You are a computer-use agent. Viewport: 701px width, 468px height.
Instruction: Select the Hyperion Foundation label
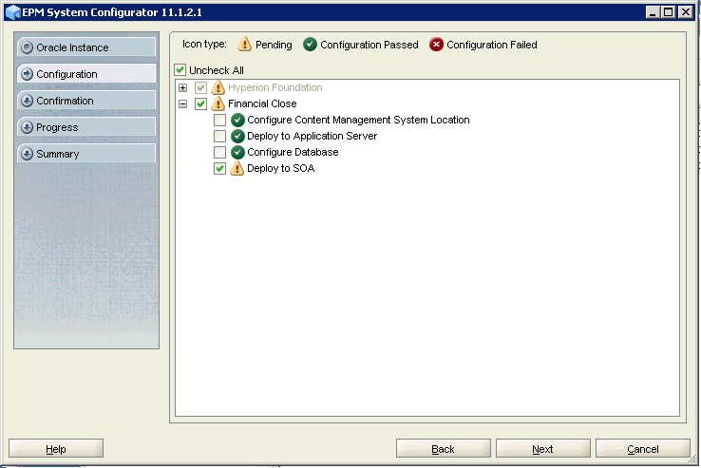[x=275, y=87]
